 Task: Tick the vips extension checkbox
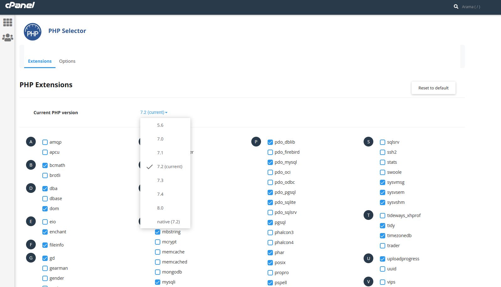point(382,282)
